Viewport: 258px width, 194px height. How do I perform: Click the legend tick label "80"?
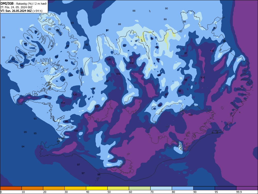(173, 192)
